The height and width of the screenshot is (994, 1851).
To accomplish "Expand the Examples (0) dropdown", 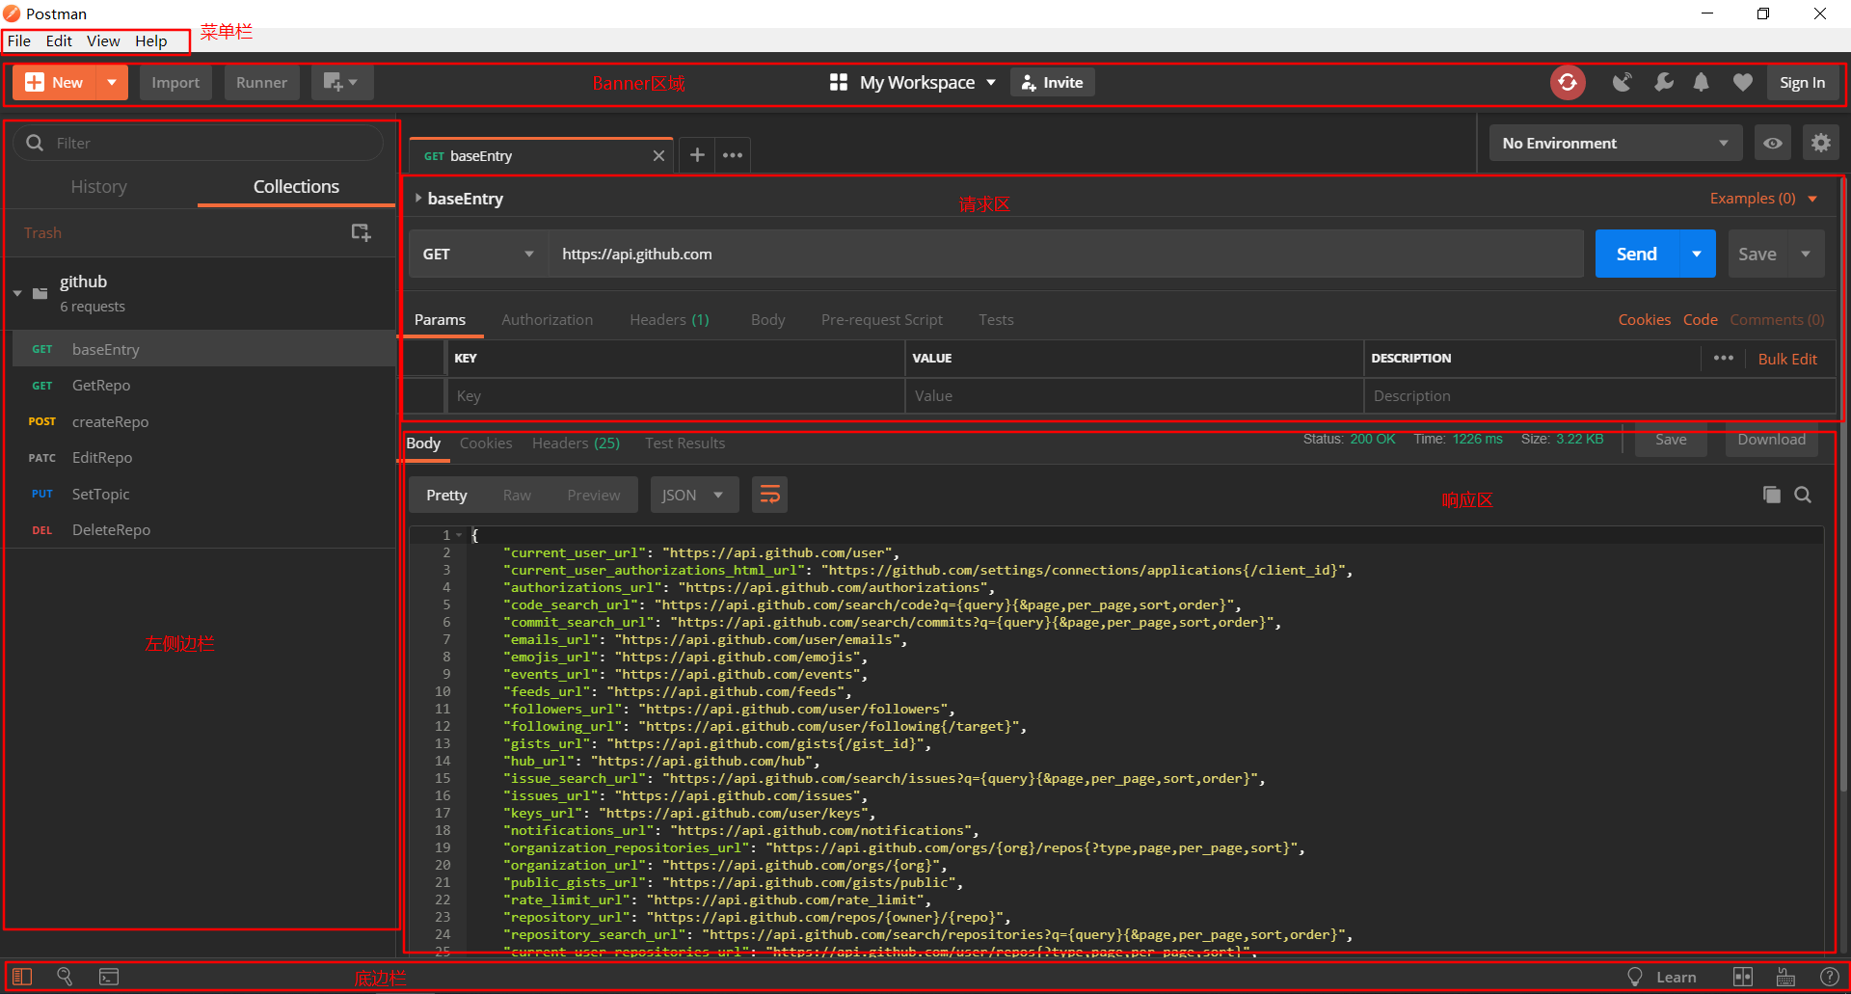I will (1812, 199).
